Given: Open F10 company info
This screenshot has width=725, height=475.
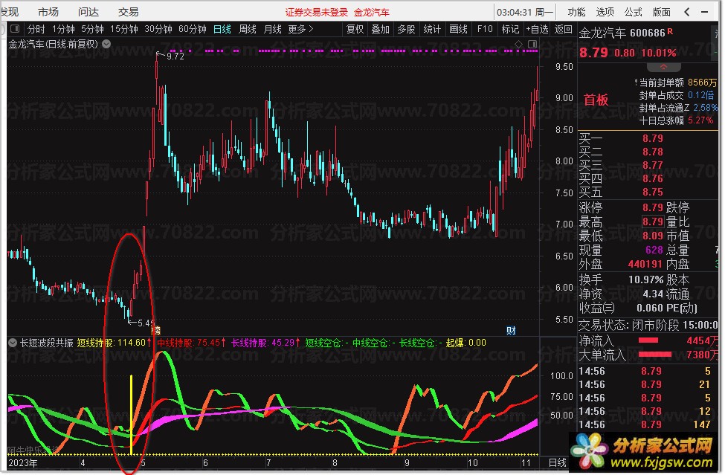Looking at the screenshot, I should click(x=485, y=29).
